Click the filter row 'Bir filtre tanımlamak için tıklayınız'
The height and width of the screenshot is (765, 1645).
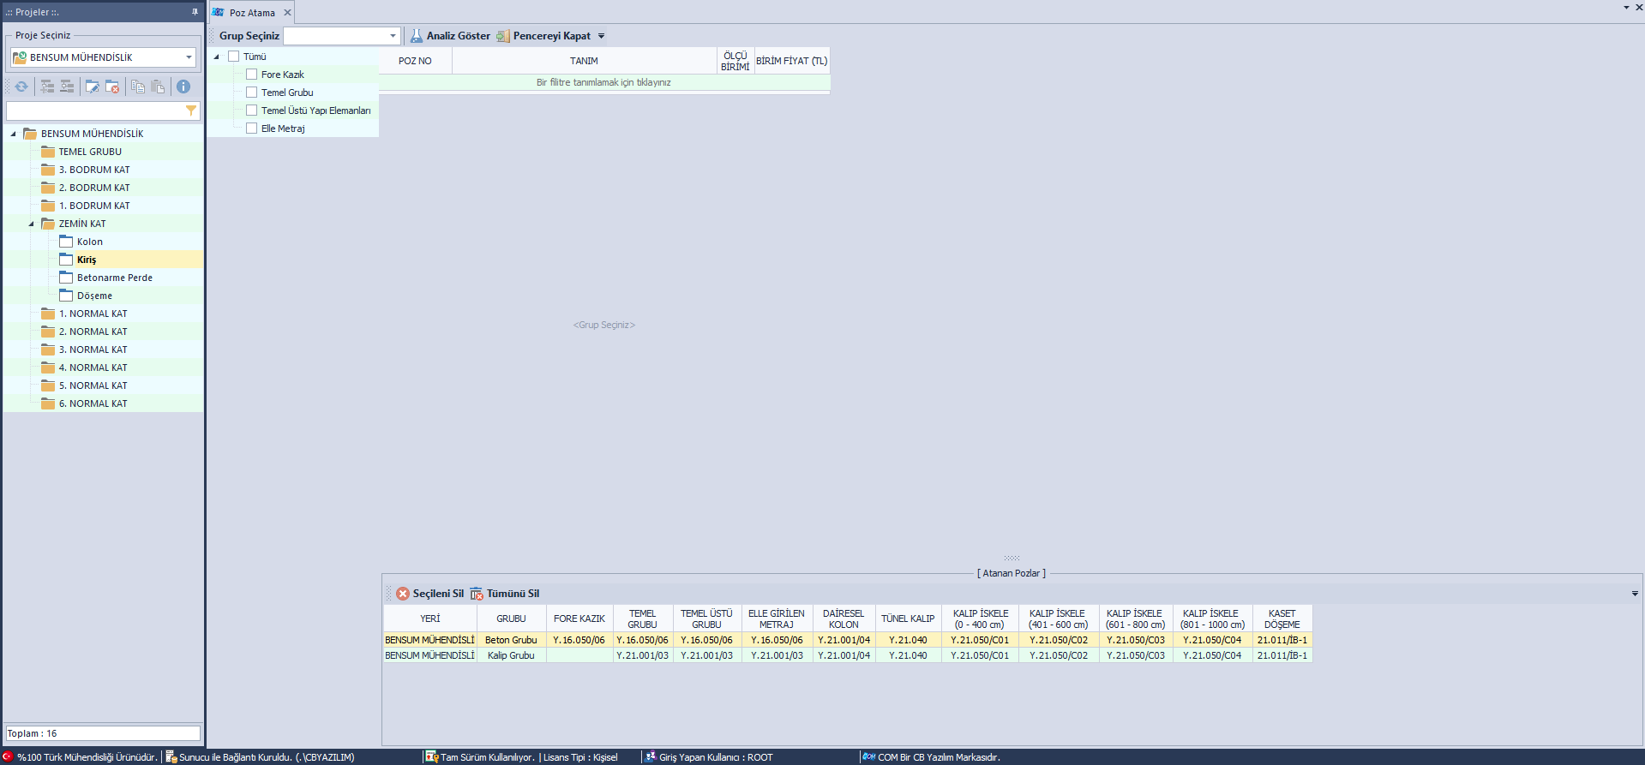[604, 82]
